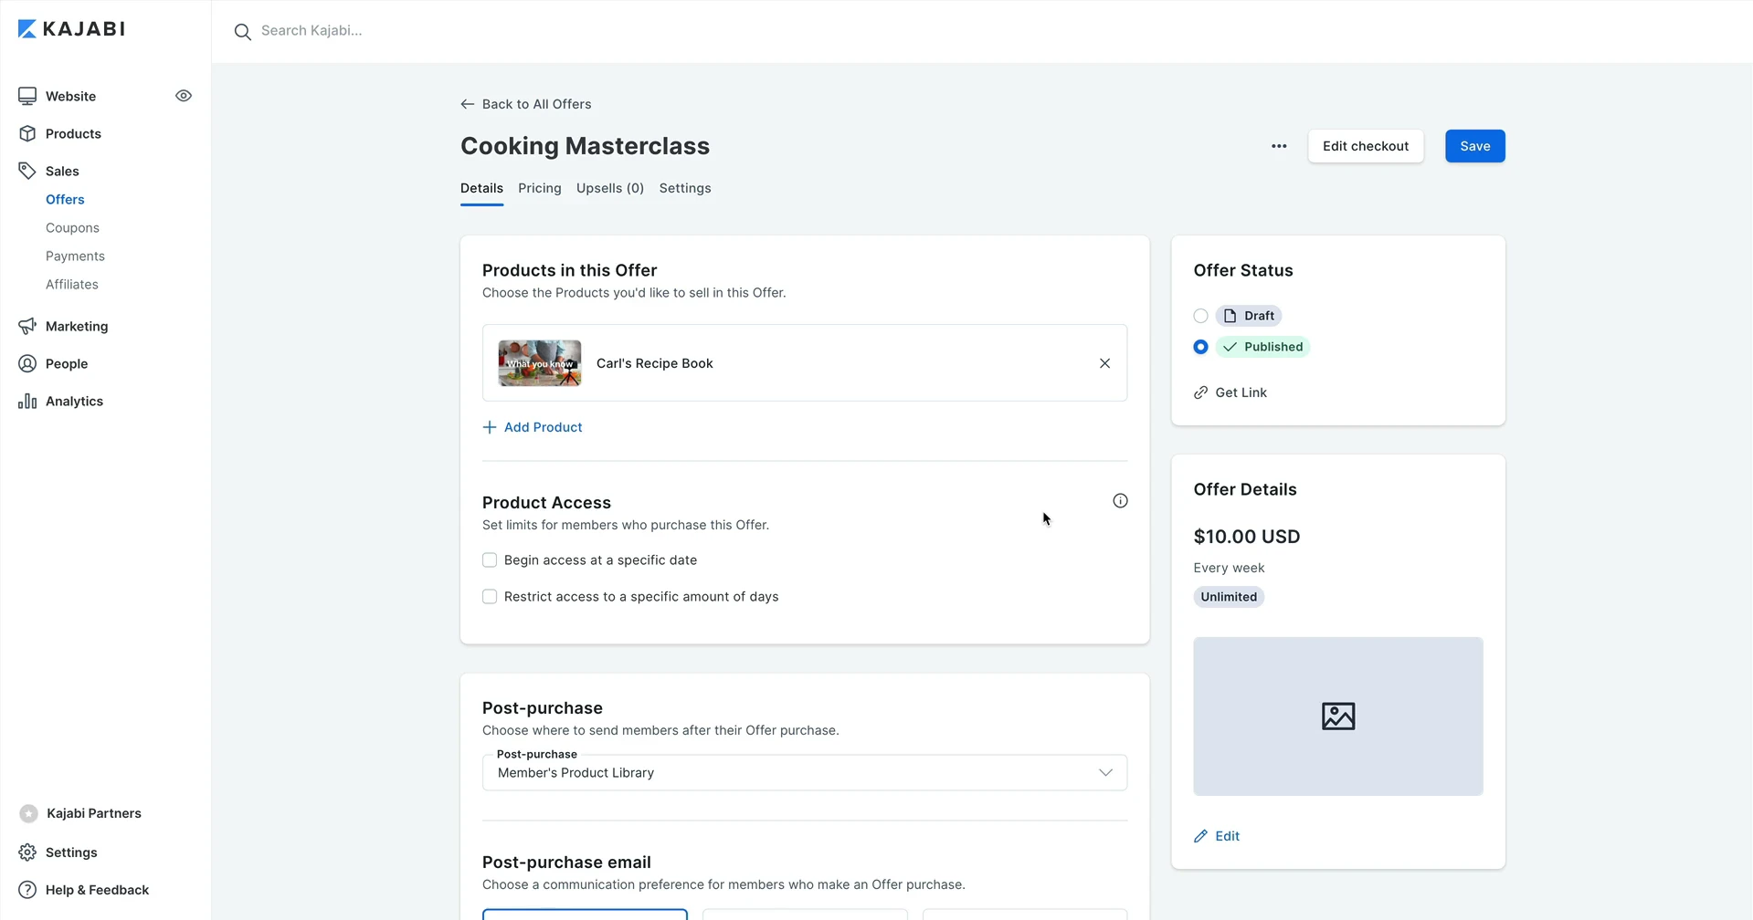
Task: Click the Cooking Masterclass title
Action: pyautogui.click(x=585, y=146)
